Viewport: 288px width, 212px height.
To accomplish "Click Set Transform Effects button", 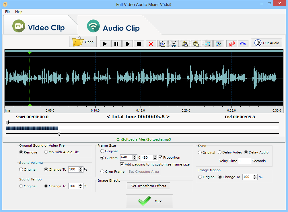I will coord(148,186).
